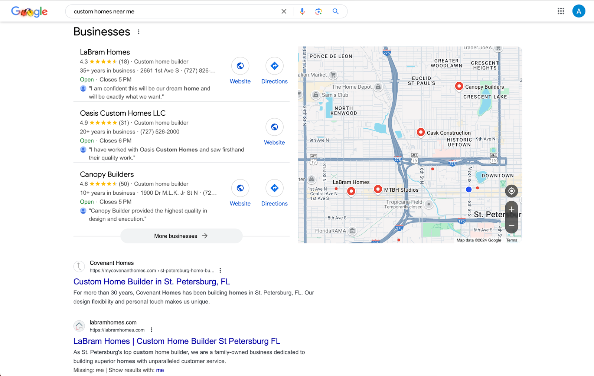
Task: Click the Covenant Homes site favicon
Action: click(79, 267)
